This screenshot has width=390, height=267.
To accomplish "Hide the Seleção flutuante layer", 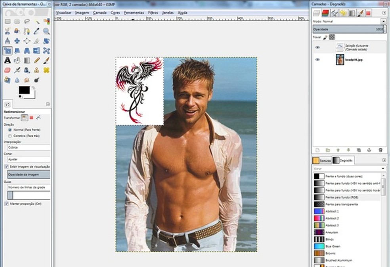I will click(317, 47).
